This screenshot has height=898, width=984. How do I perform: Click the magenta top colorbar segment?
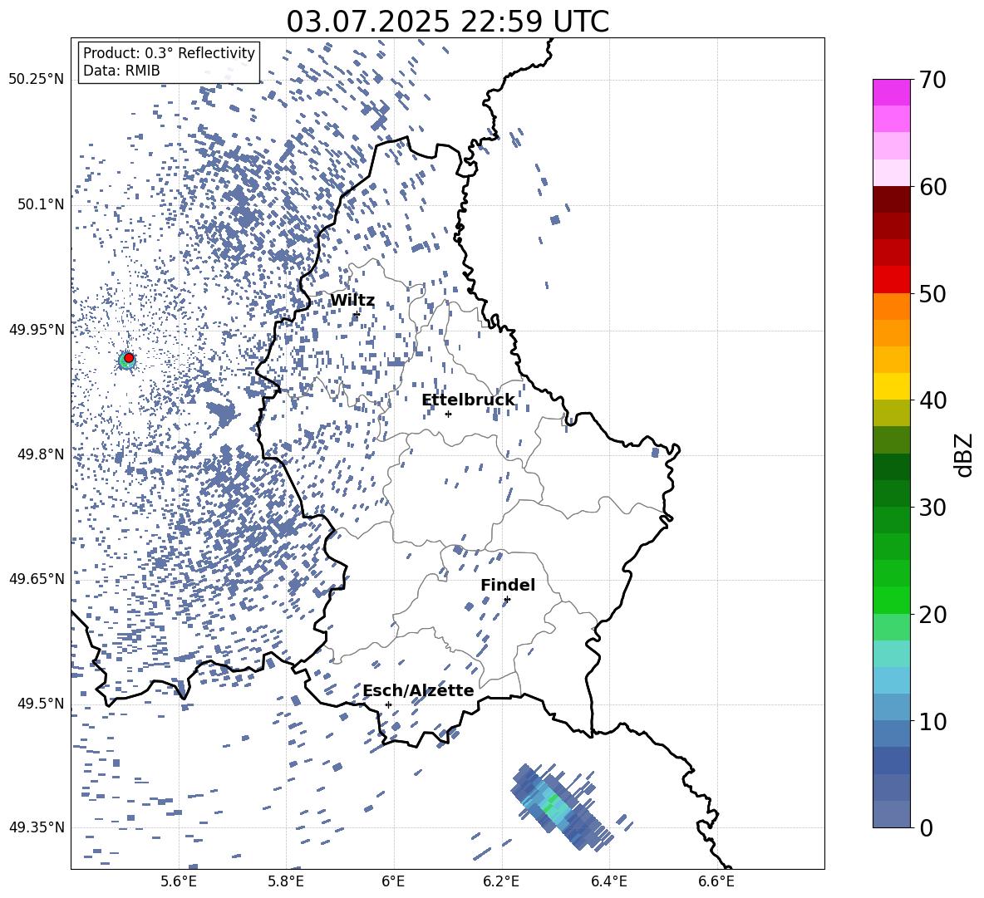click(891, 92)
